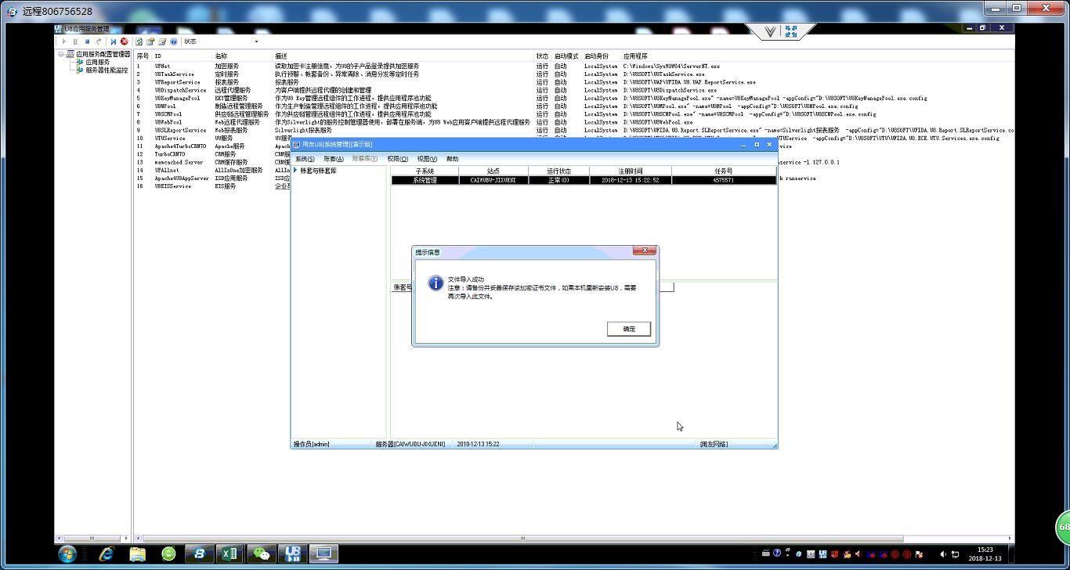Open the green browser taskbar icon

pyautogui.click(x=168, y=554)
